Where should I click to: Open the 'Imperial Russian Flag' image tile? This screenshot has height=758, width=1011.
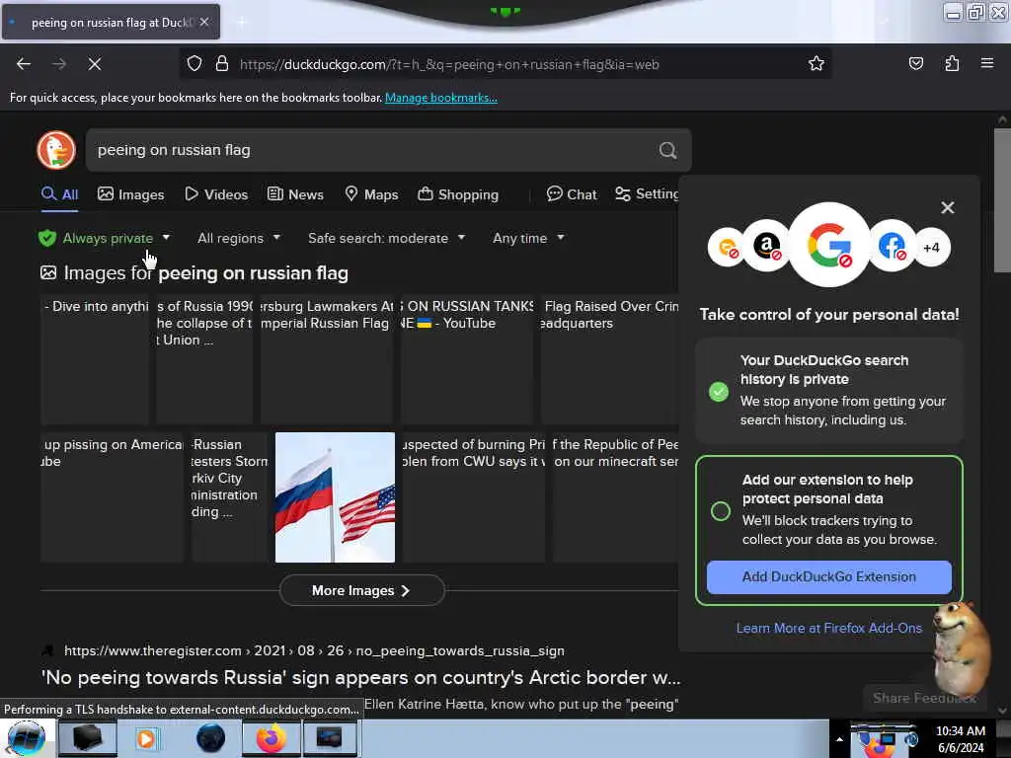click(x=326, y=359)
